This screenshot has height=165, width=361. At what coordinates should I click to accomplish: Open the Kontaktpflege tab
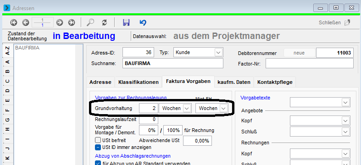pos(275,82)
